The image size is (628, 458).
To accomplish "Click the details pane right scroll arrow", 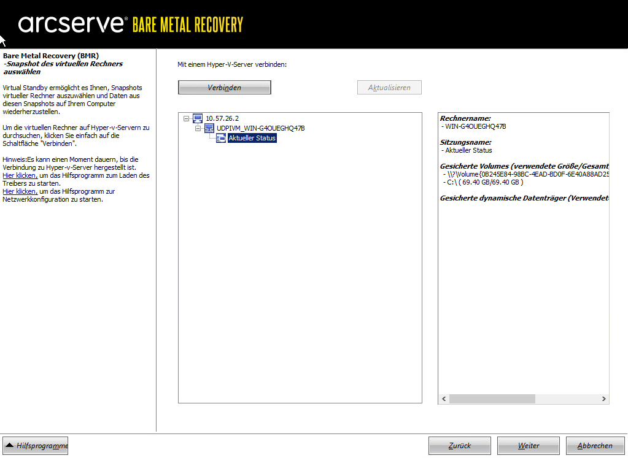I will click(603, 399).
